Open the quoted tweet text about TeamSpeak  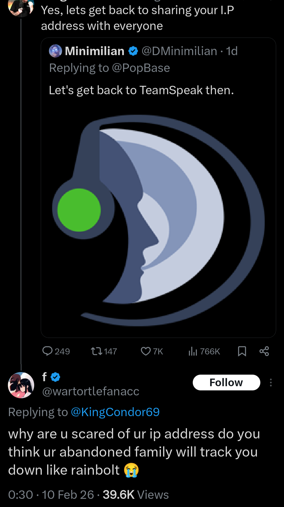click(x=141, y=90)
